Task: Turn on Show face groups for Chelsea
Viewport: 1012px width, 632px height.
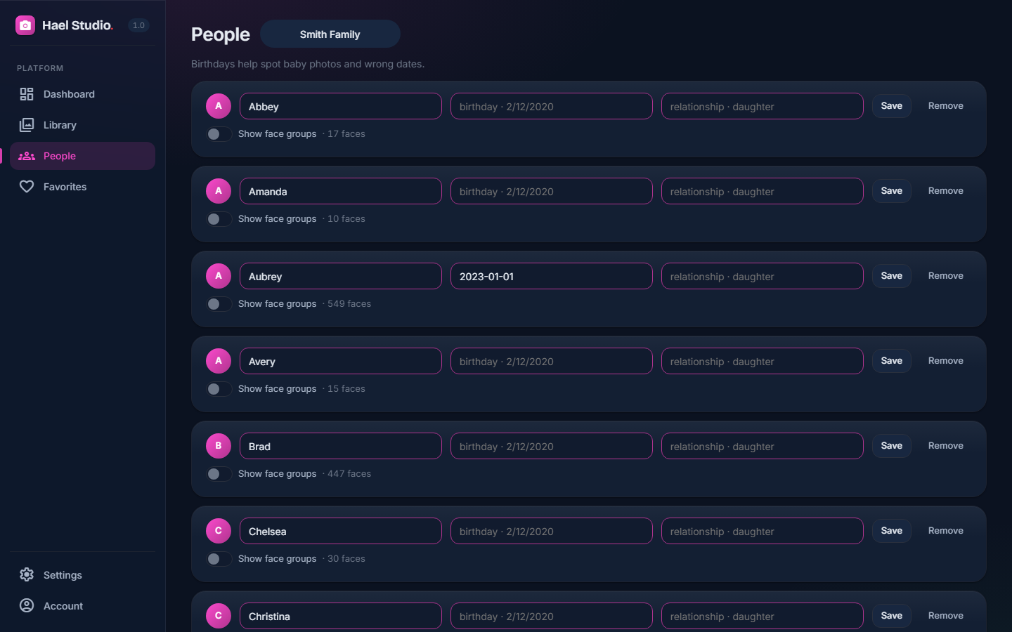Action: point(219,559)
